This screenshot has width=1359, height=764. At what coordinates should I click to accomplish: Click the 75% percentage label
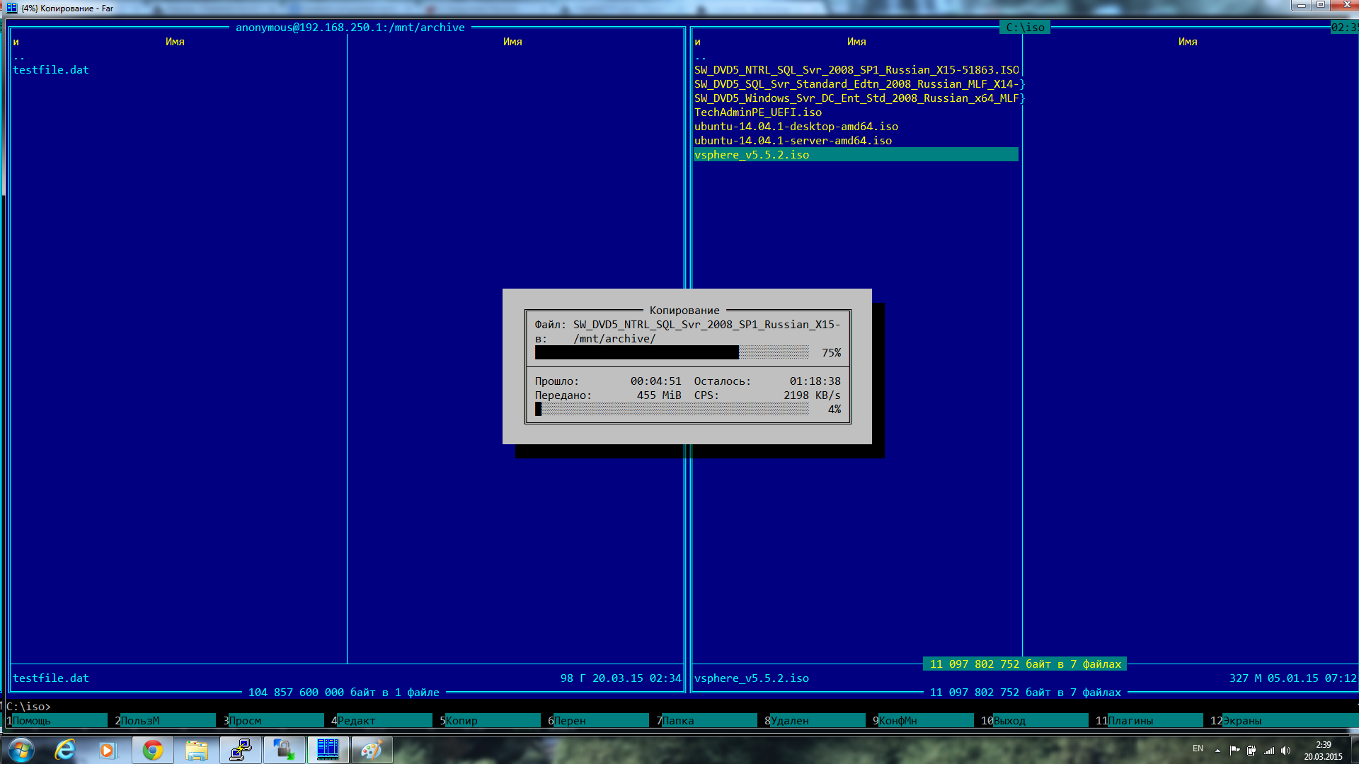pos(832,352)
